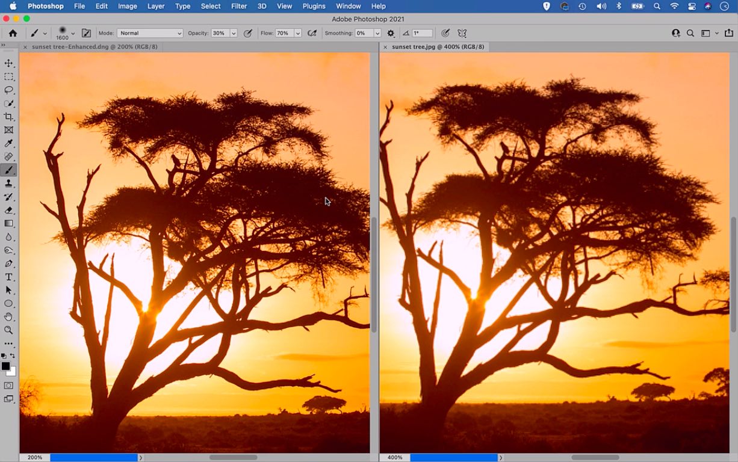Open smoothing options via gear button
This screenshot has height=462, width=738.
(x=391, y=33)
